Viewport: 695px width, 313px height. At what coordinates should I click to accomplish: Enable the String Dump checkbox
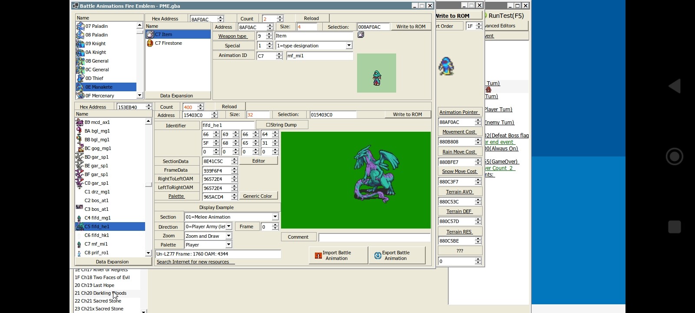click(x=268, y=125)
